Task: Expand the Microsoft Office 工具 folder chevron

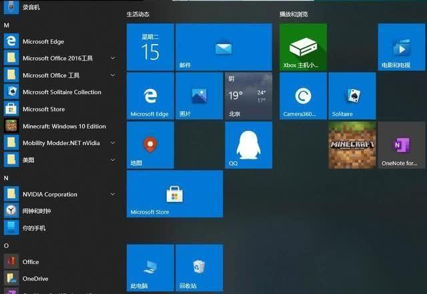Action: (113, 75)
